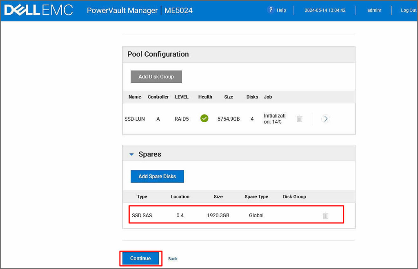Click the Spare Type column header

[x=256, y=196]
